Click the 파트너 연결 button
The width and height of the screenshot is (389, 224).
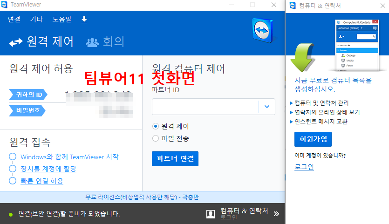[x=175, y=159]
